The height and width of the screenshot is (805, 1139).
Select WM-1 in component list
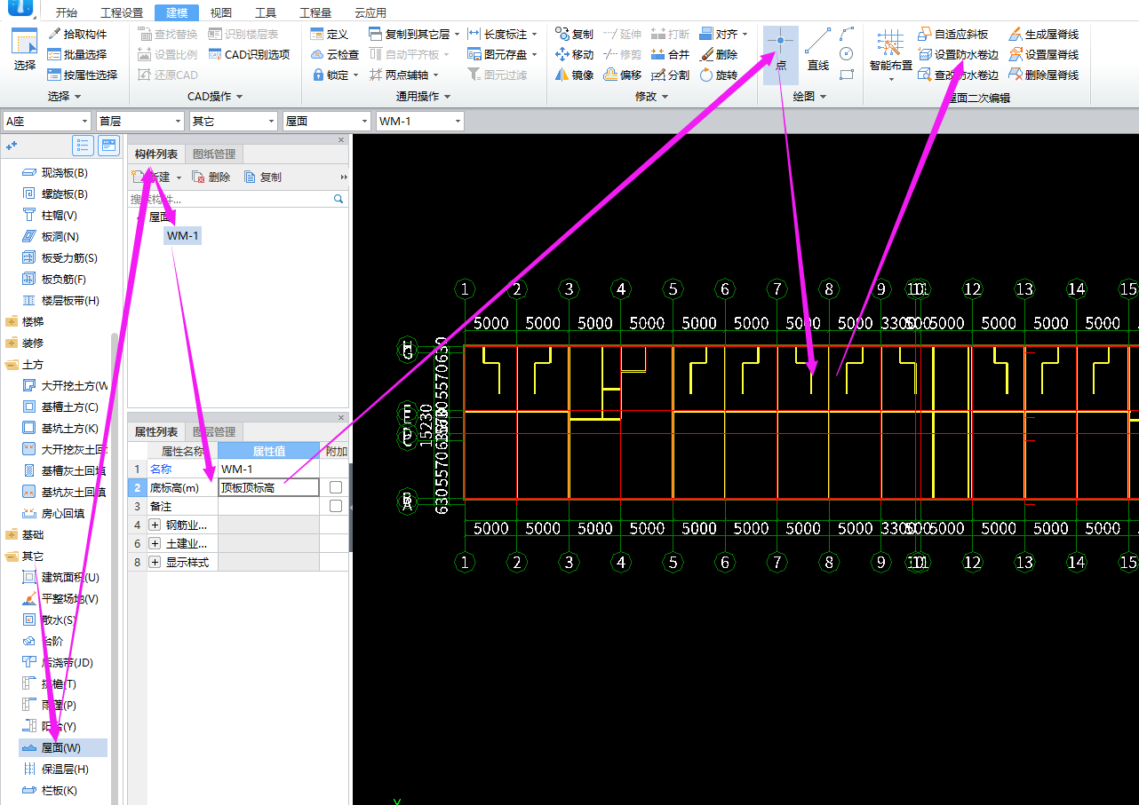pos(183,235)
